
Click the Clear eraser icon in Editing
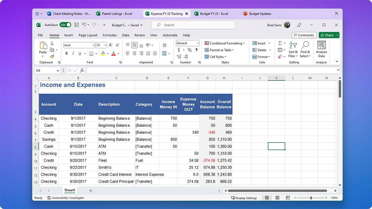[x=280, y=56]
